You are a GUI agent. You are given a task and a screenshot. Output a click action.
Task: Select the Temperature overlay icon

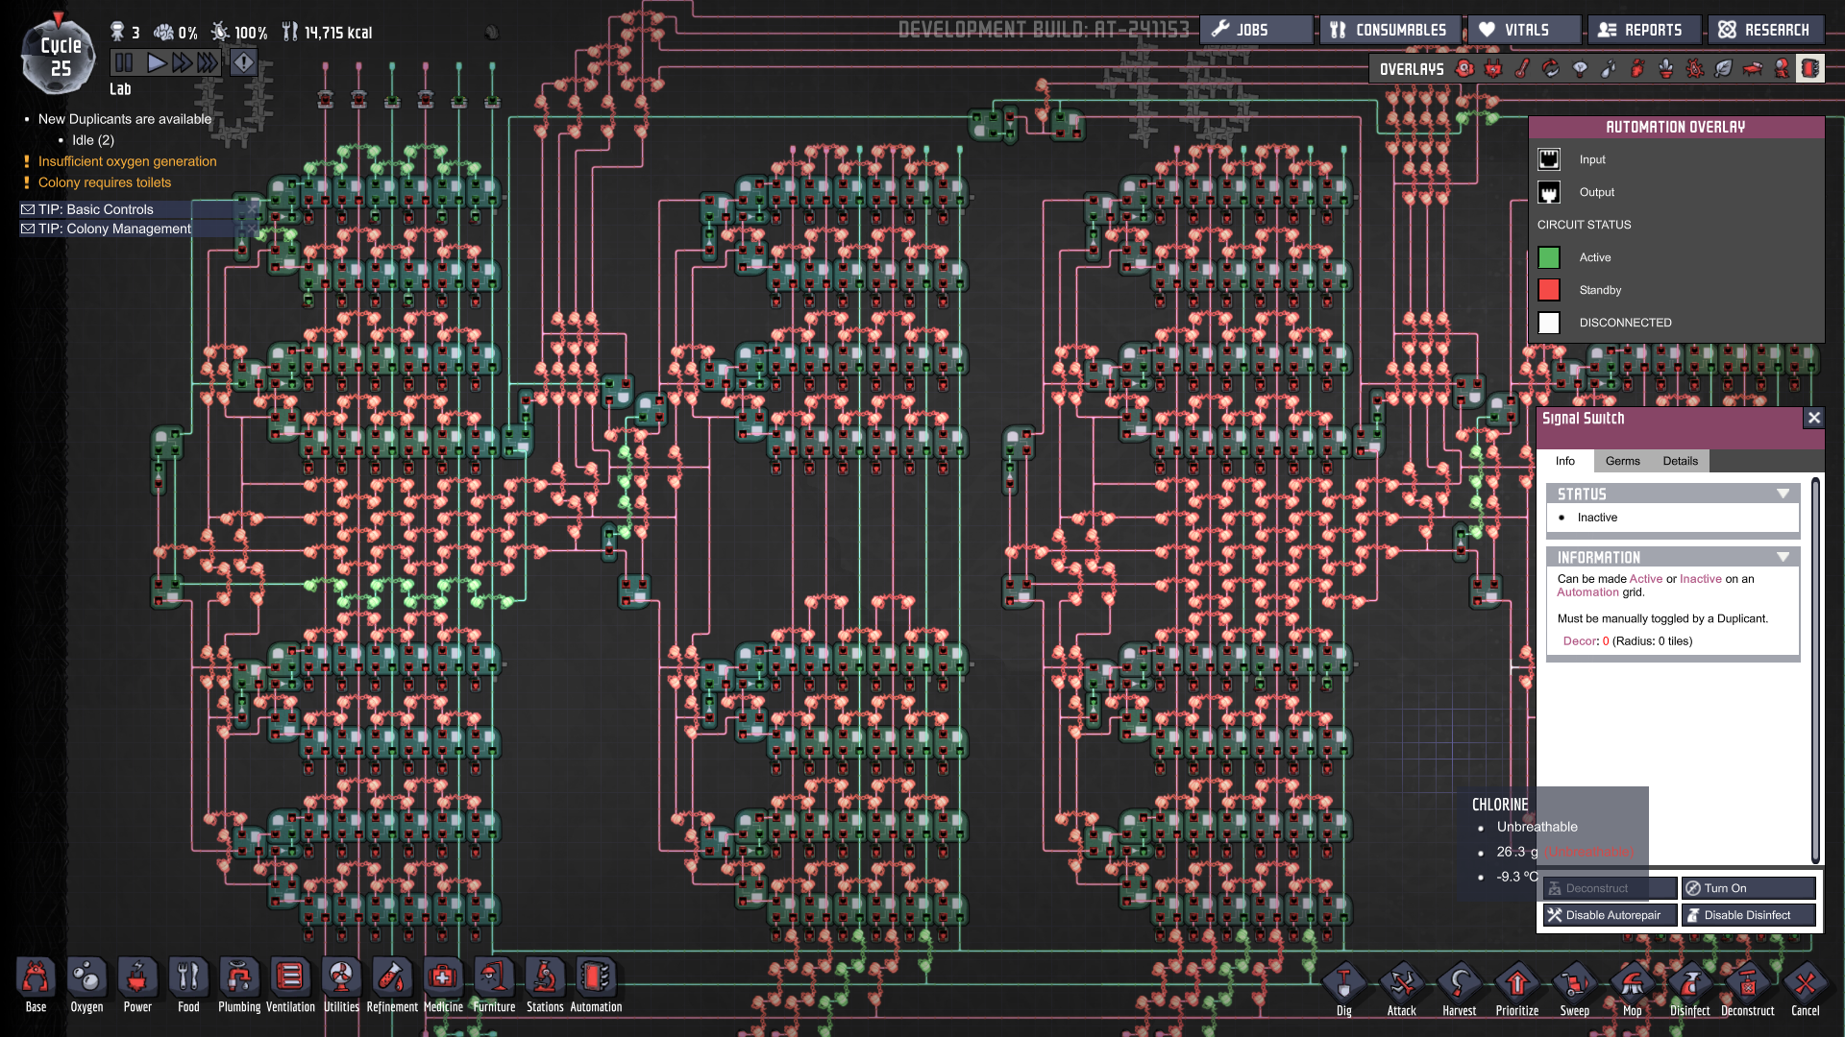pyautogui.click(x=1522, y=69)
